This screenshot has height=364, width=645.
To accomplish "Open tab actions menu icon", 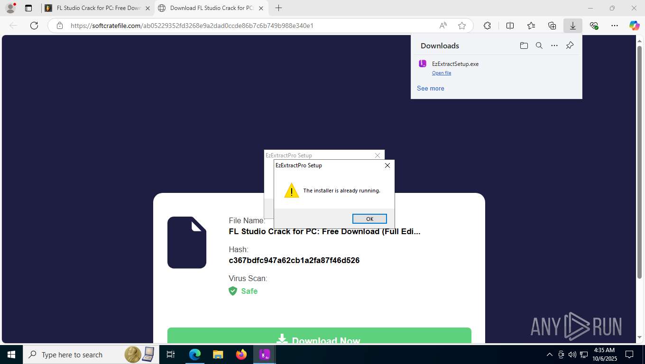I will (28, 8).
